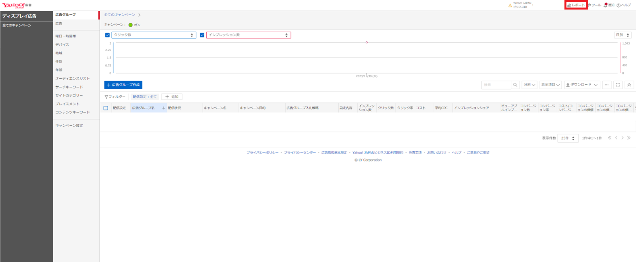Select デバイス in the side menu
The height and width of the screenshot is (262, 636).
62,45
